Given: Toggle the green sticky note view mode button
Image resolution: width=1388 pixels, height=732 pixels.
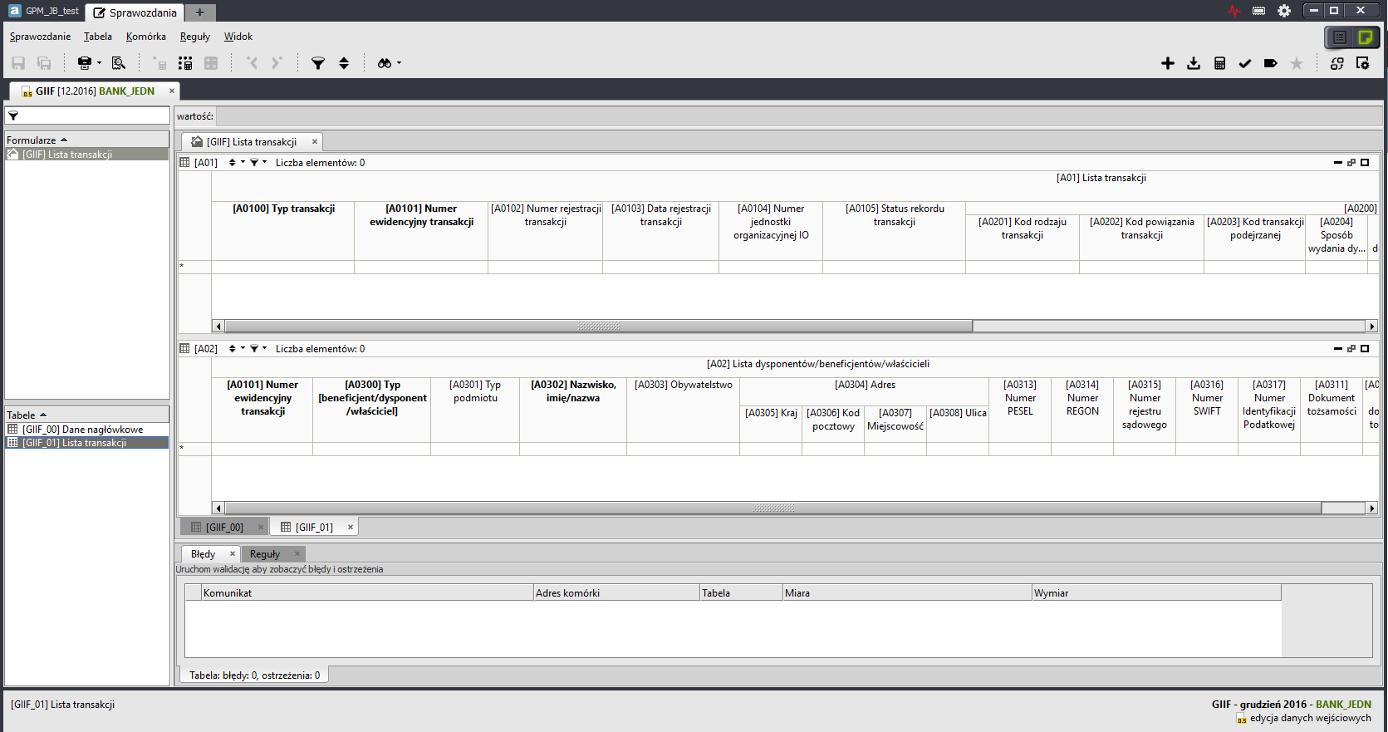Looking at the screenshot, I should pos(1365,37).
